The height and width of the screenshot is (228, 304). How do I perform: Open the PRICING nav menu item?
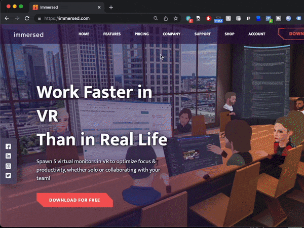[x=141, y=34]
